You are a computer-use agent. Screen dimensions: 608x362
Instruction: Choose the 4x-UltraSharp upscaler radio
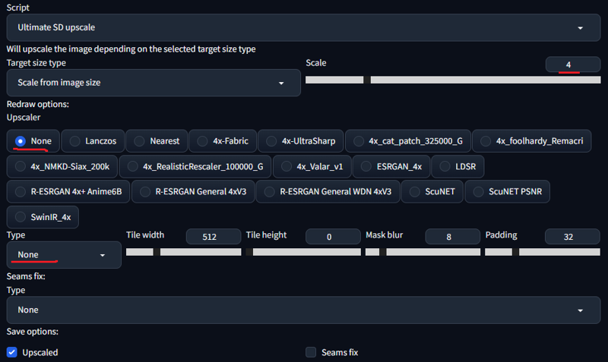pyautogui.click(x=300, y=141)
